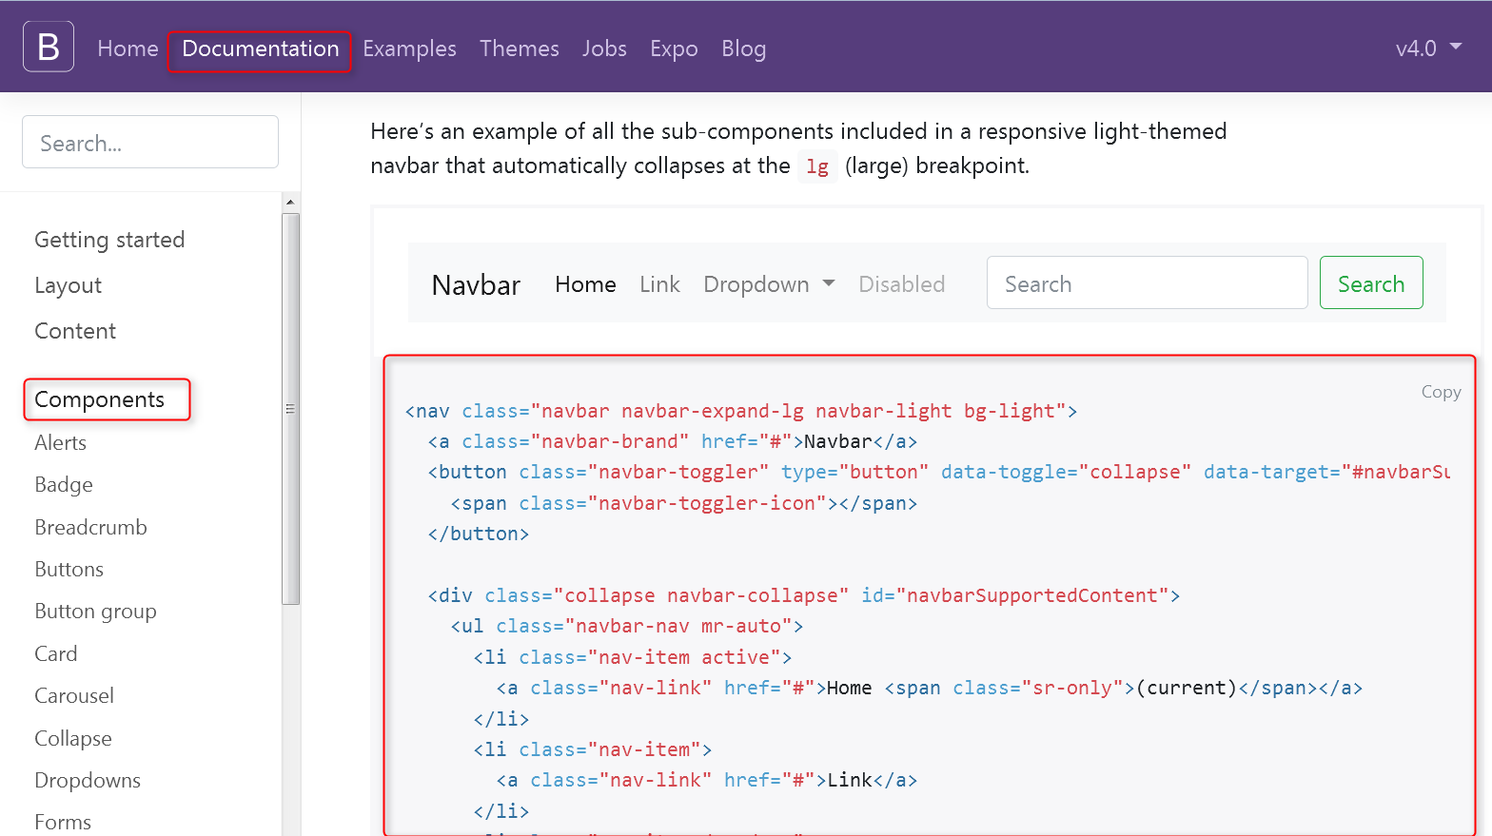Expand the example navbar Dropdown menu

(769, 284)
